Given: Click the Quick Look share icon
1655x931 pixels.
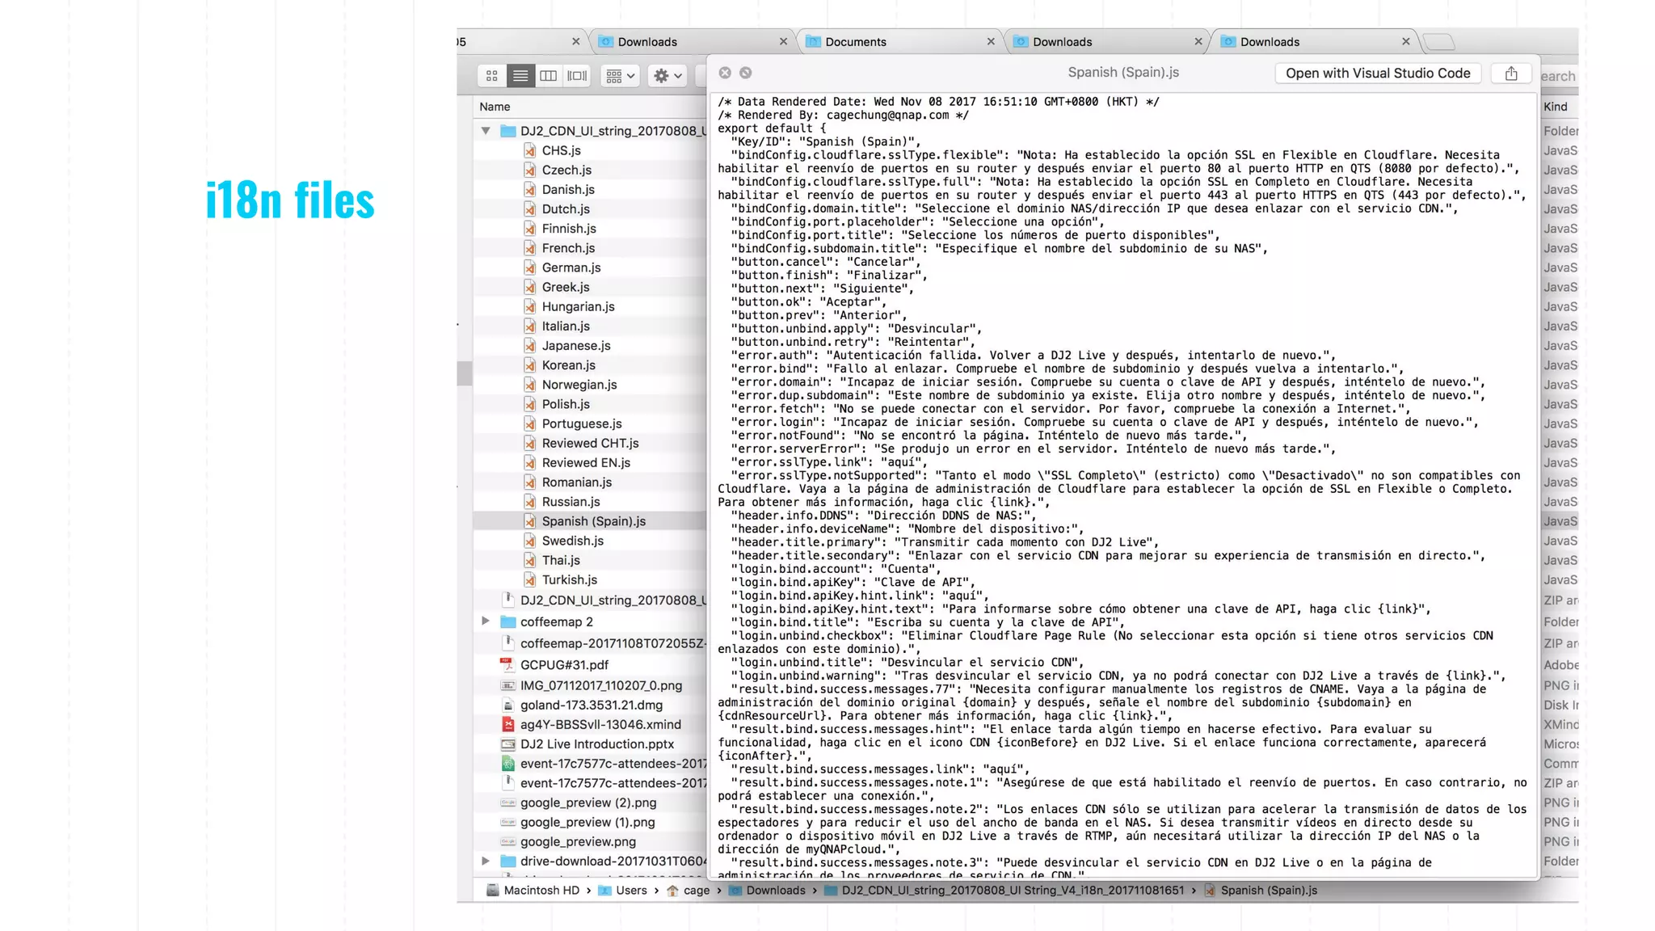Looking at the screenshot, I should point(1511,74).
